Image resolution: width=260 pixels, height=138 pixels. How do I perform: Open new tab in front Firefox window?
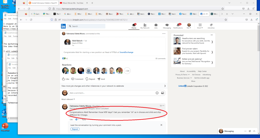click(227, 14)
